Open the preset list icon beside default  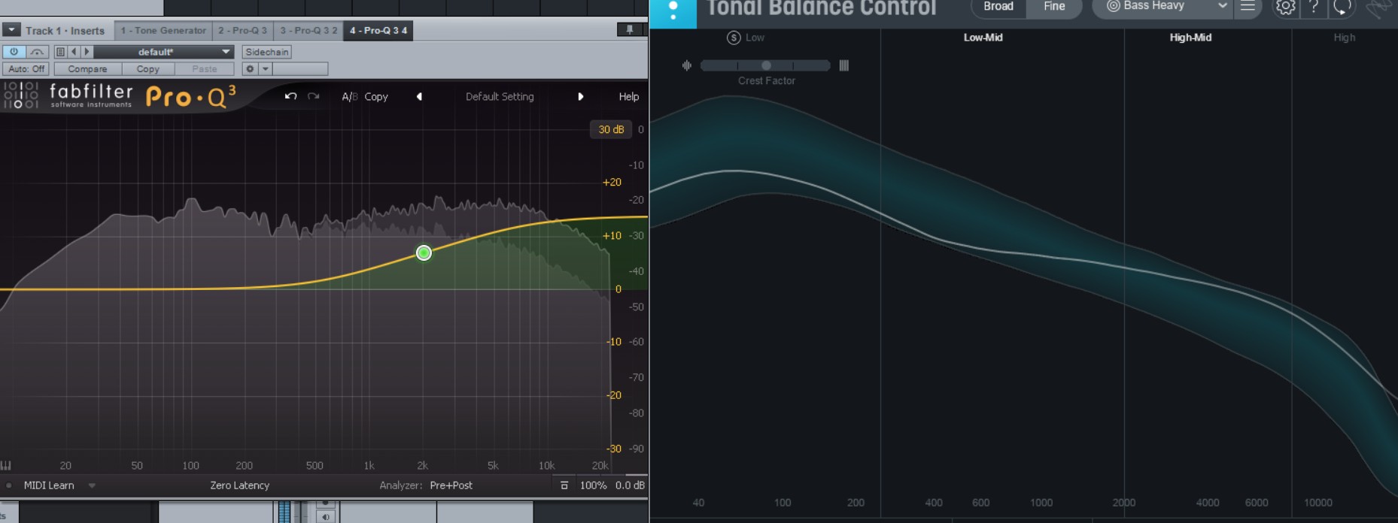[61, 52]
